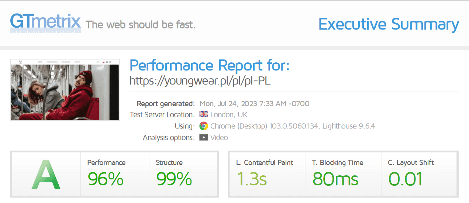Select the Structure 99% score
This screenshot has height=203, width=469.
(x=174, y=179)
